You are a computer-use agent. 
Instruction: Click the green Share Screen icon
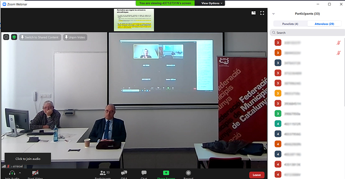point(166,173)
